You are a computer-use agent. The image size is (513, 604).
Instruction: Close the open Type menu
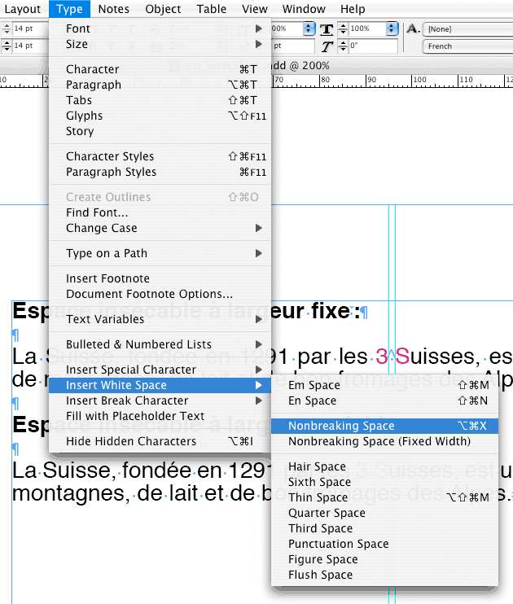click(x=69, y=9)
